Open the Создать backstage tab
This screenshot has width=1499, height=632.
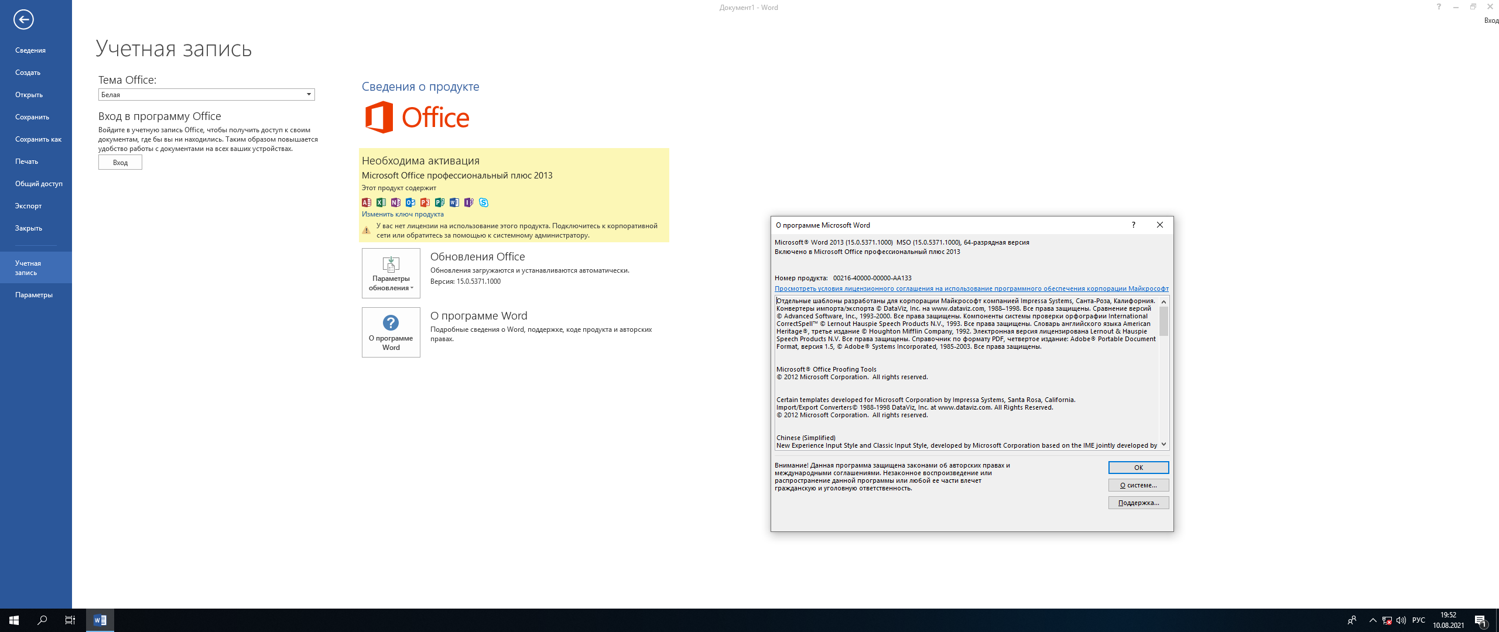(x=36, y=73)
